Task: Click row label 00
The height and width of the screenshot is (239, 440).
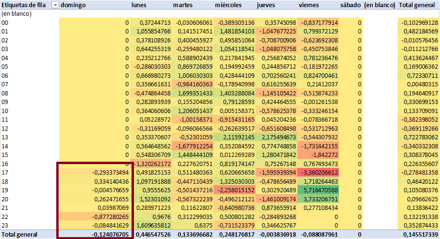Action: click(x=5, y=22)
